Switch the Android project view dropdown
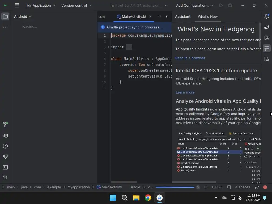The width and height of the screenshot is (272, 204). coord(23,16)
